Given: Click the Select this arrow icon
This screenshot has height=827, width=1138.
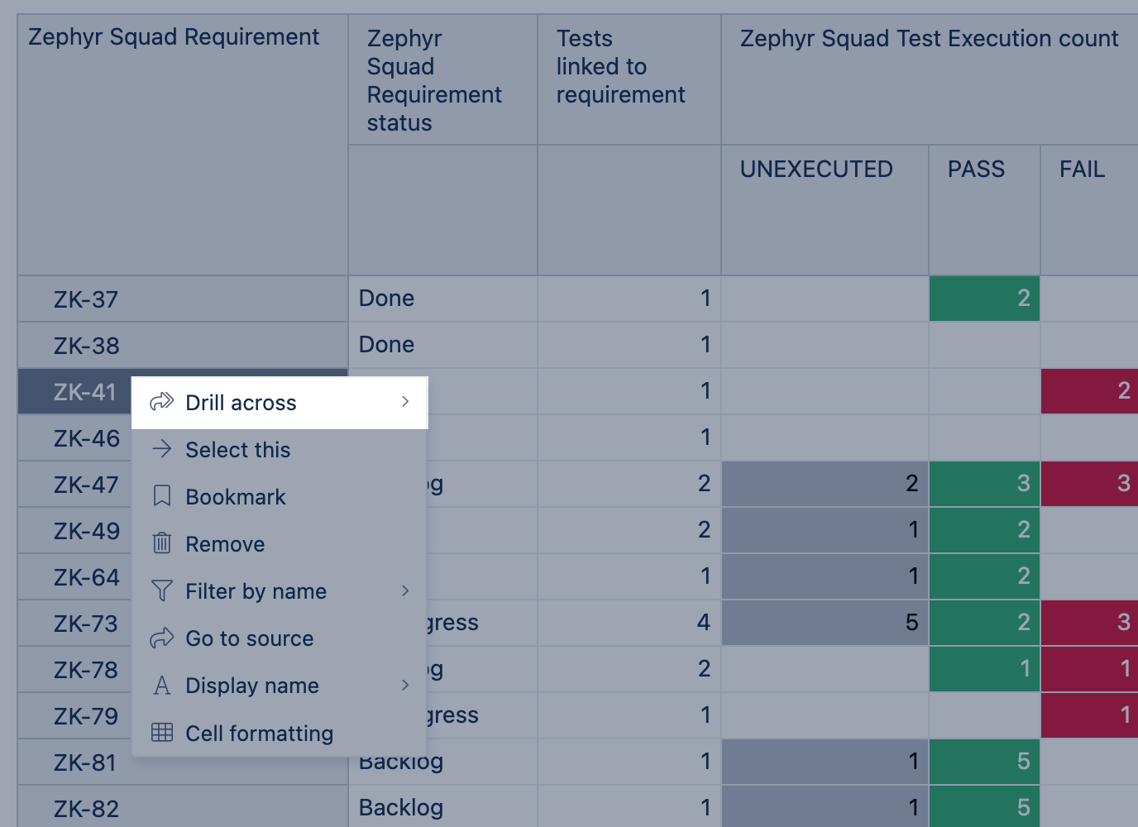Looking at the screenshot, I should coord(162,449).
